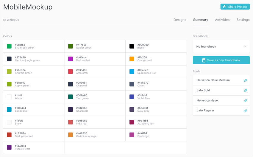
Task: Click the Purple Heart color swatch
Action: (x=9, y=147)
